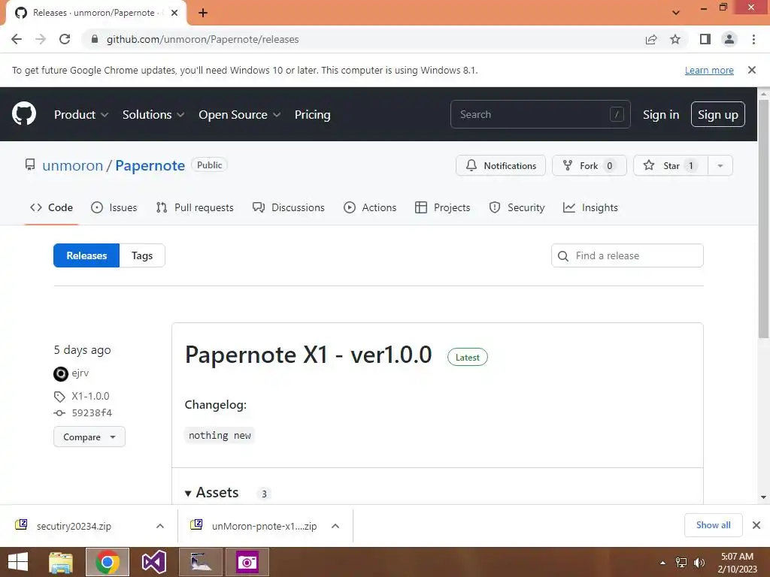The image size is (770, 577).
Task: Open the Security tab
Action: point(517,207)
